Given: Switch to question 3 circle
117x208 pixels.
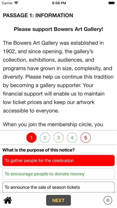Looking at the screenshot, I should coord(59,138).
